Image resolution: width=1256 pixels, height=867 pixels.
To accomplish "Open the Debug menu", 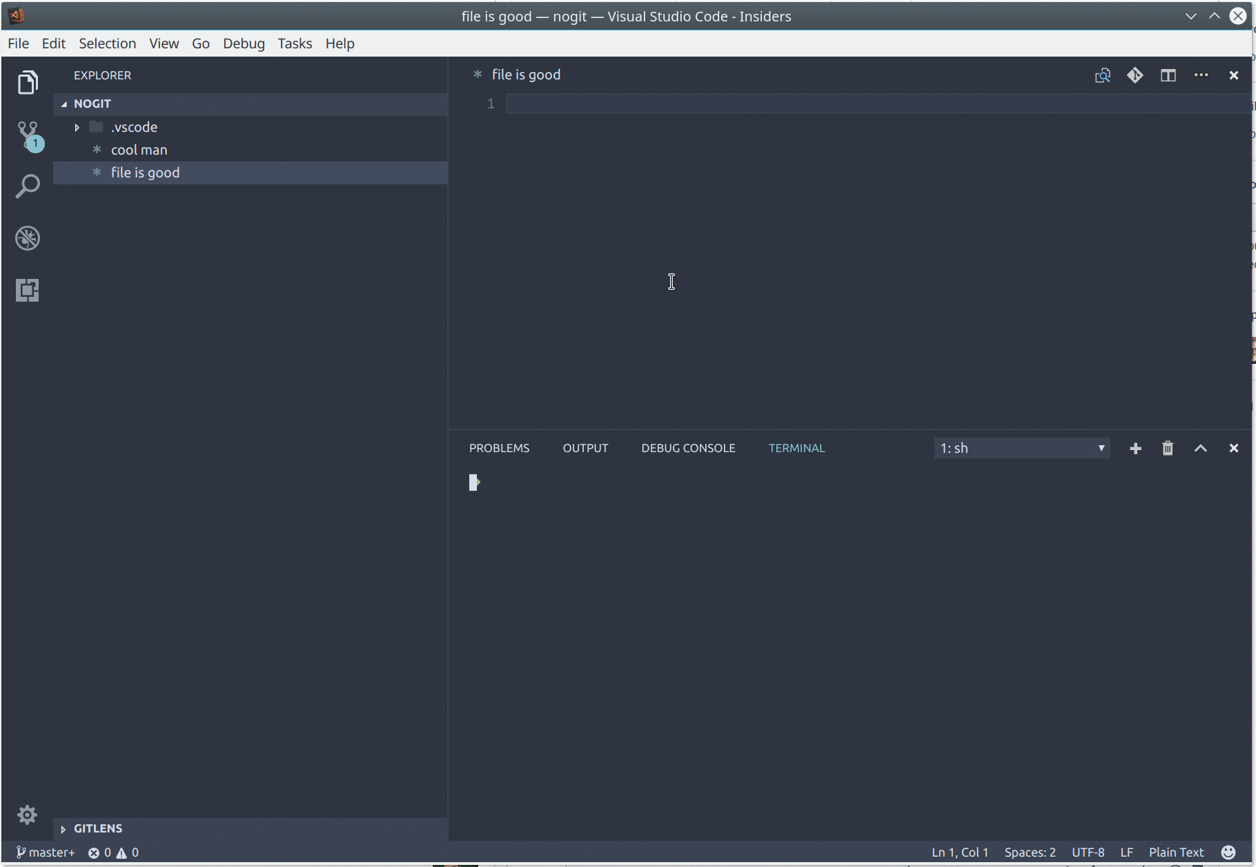I will pos(244,43).
